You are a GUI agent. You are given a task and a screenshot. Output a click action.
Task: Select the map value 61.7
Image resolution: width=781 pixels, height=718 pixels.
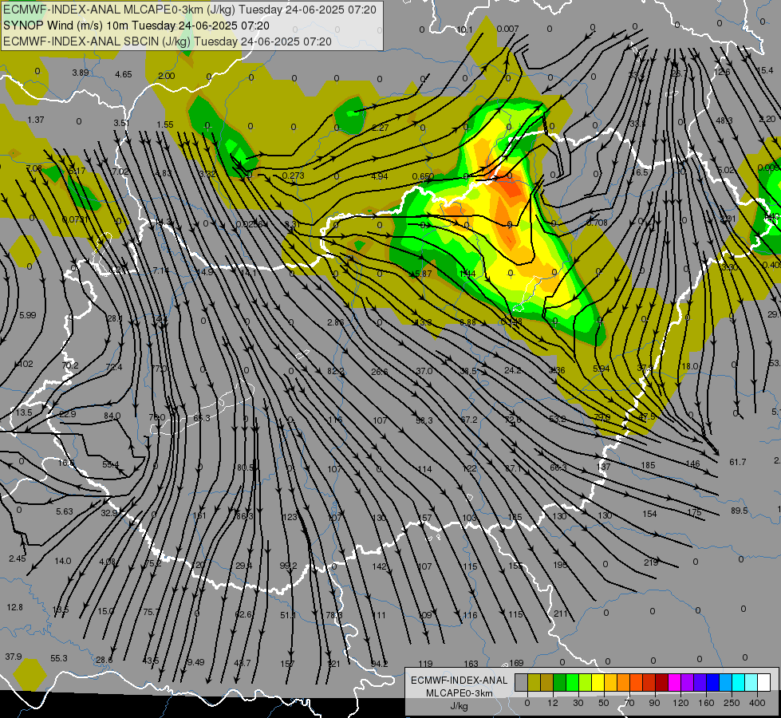(738, 462)
